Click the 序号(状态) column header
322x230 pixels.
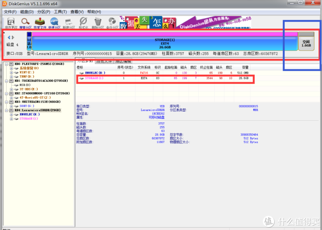click(x=125, y=67)
